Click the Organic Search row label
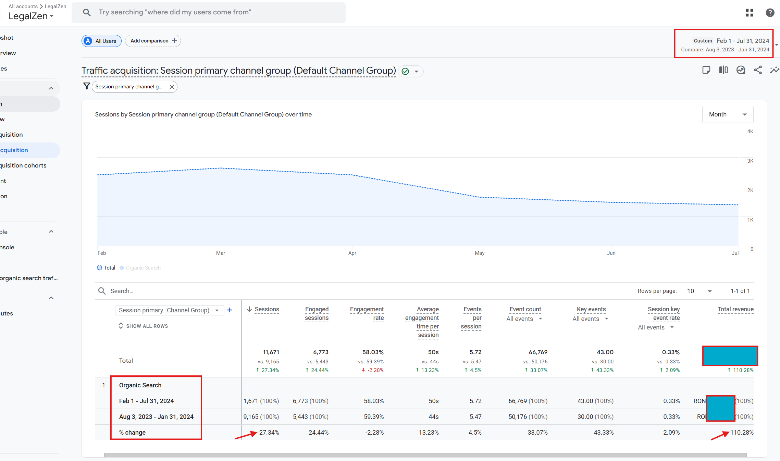The height and width of the screenshot is (461, 780). point(140,385)
